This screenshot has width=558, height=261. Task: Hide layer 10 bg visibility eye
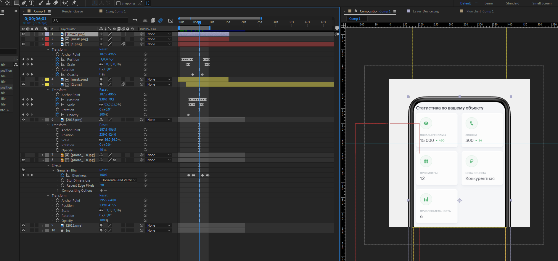tap(23, 230)
